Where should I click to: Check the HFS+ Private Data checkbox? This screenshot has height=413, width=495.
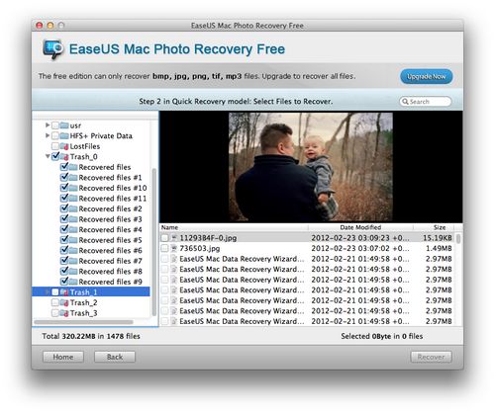[x=55, y=135]
